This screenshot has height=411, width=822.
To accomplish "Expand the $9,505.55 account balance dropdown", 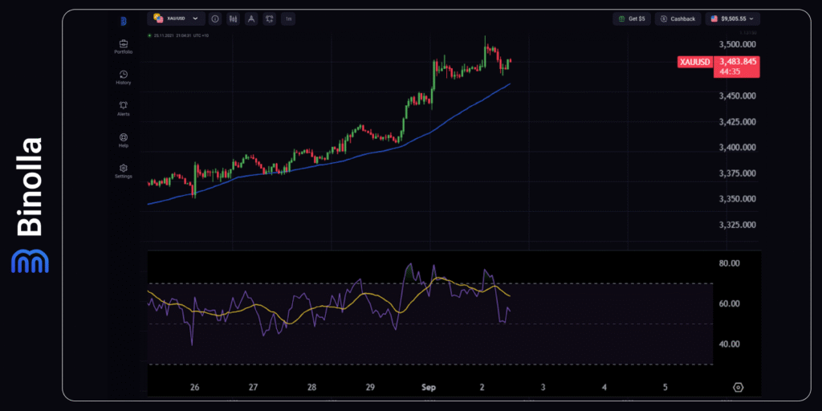I will click(x=733, y=18).
